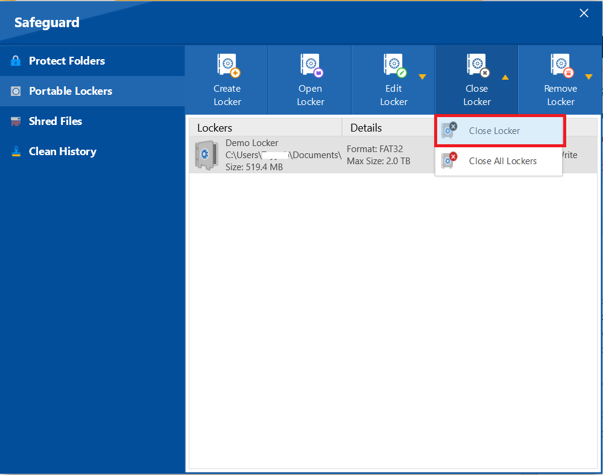The width and height of the screenshot is (603, 475).
Task: Choose Close Locker from the dropdown menu
Action: tap(499, 131)
